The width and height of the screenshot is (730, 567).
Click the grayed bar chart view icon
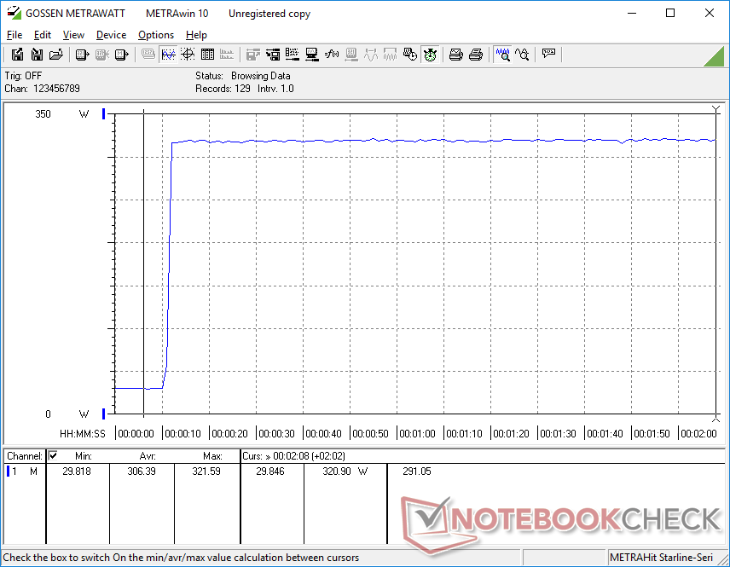point(227,55)
